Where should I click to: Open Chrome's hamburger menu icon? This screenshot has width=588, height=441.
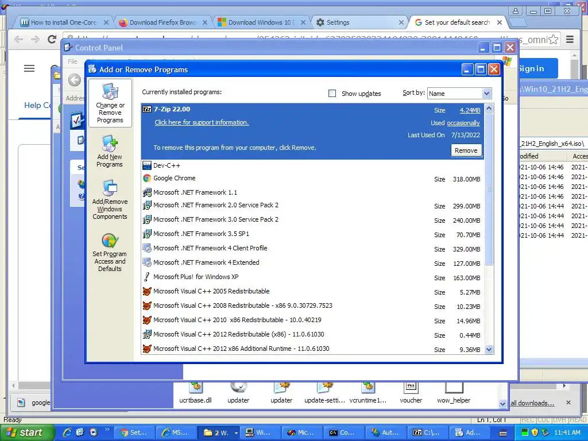[570, 40]
